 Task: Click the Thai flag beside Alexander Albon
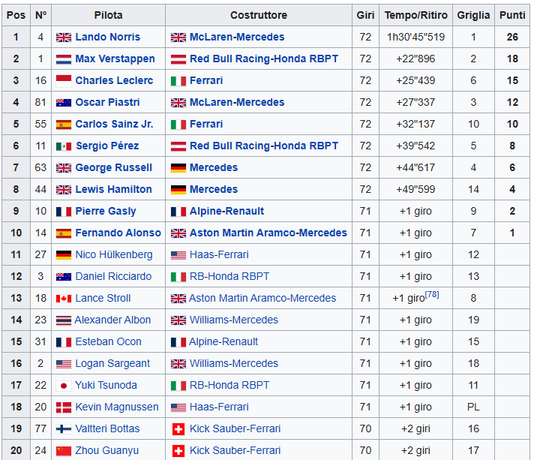64,320
